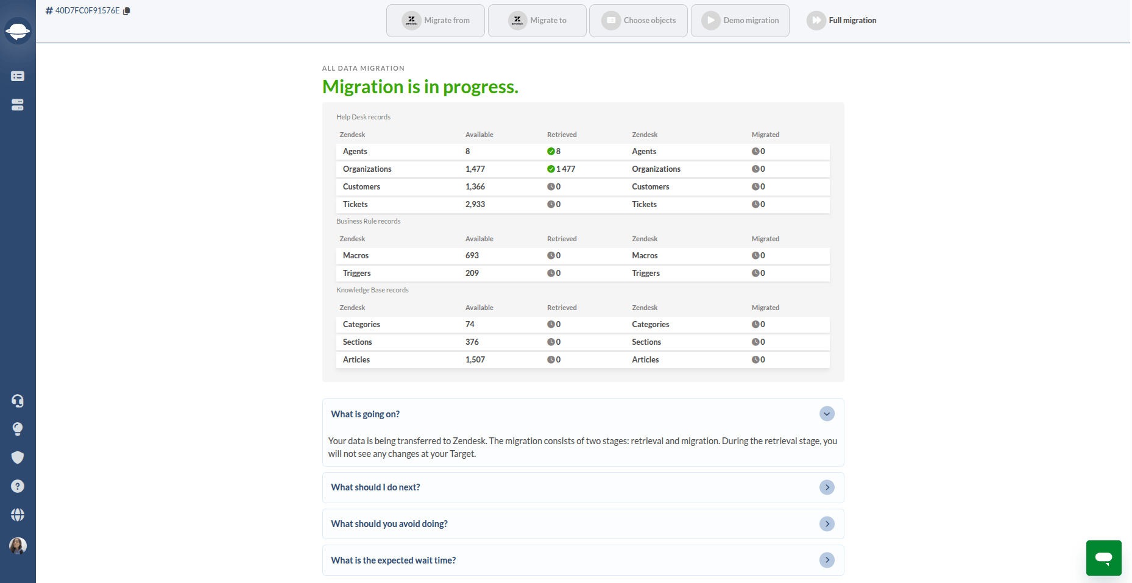Click the Triggers available count 209

click(x=472, y=273)
